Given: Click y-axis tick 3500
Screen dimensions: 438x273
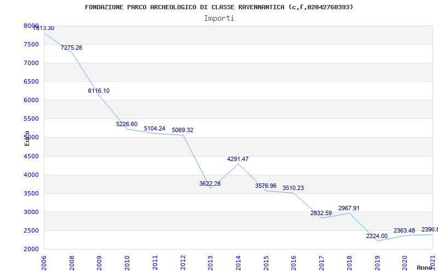Looking at the screenshot, I should 31,194.
